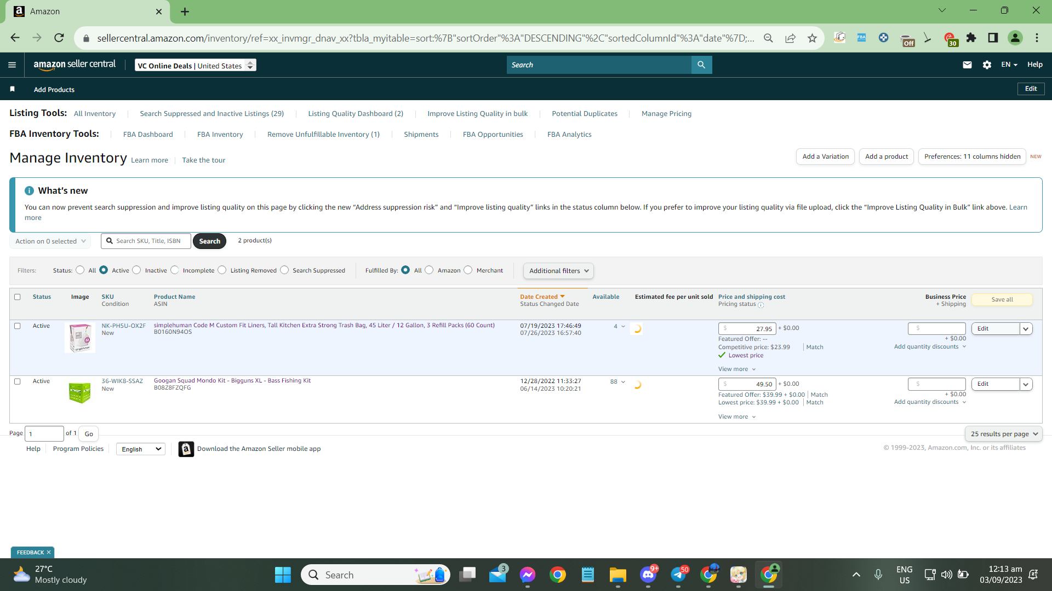
Task: Open Manage Pricing
Action: (x=666, y=114)
